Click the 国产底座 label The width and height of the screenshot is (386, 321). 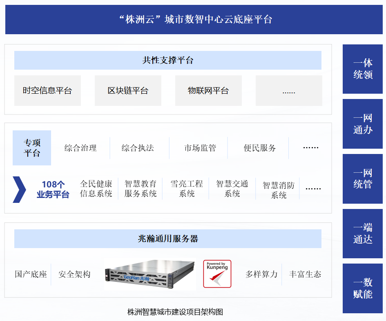31,274
